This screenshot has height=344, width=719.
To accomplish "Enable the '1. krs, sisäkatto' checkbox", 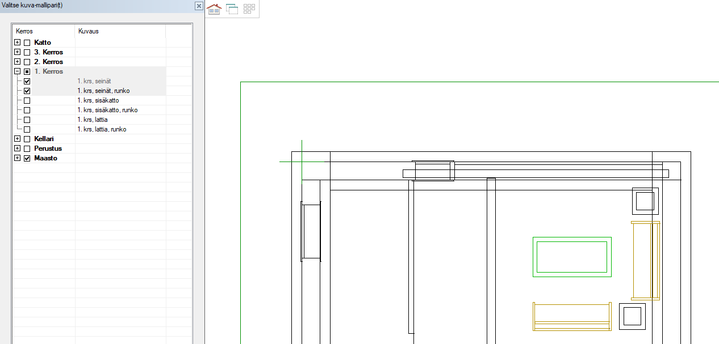I will pyautogui.click(x=27, y=100).
